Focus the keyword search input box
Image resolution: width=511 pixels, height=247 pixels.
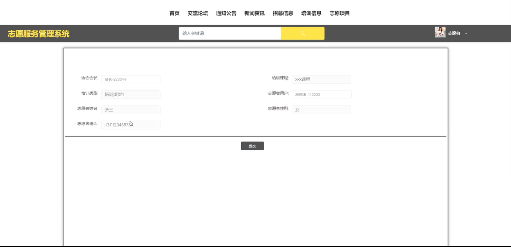point(230,33)
